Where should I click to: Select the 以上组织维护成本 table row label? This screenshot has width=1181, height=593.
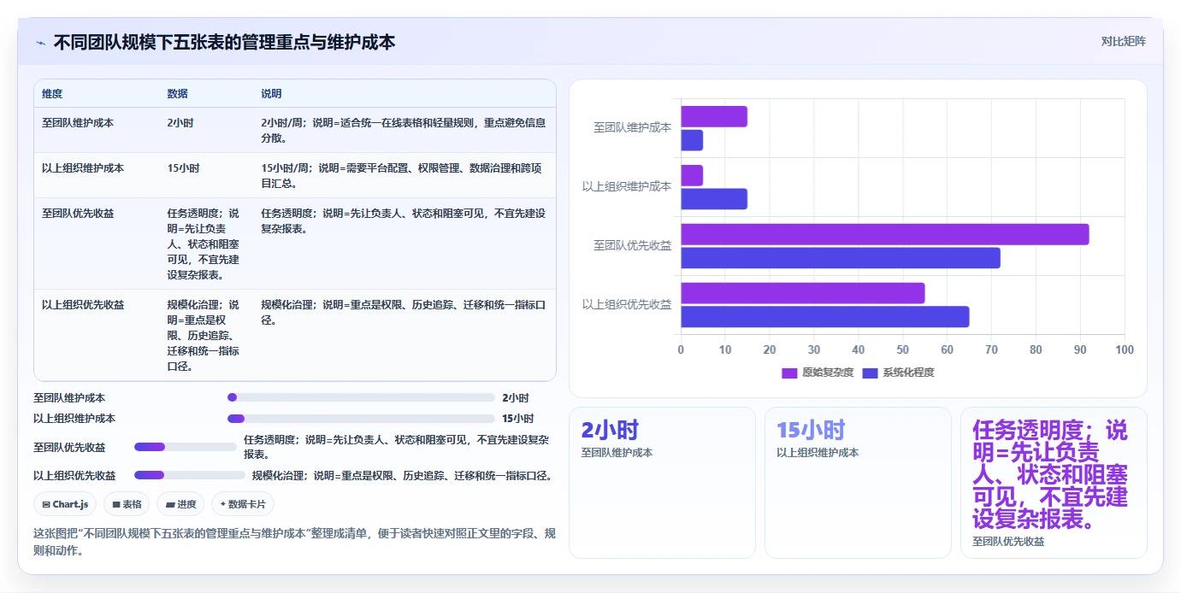point(83,168)
